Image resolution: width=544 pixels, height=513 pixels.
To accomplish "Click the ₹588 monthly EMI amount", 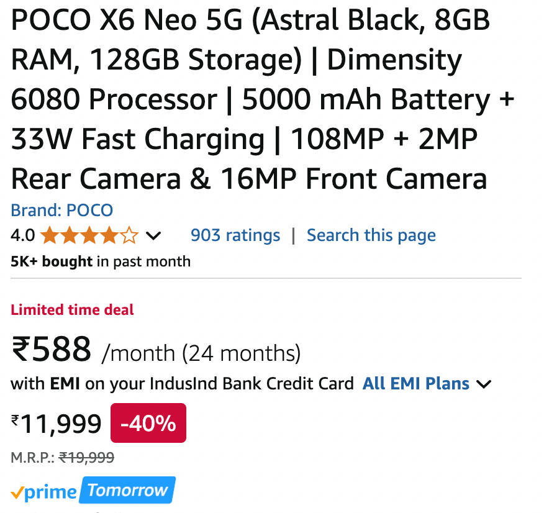I will (52, 350).
